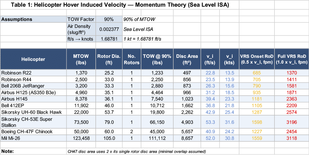Image resolution: width=309 pixels, height=158 pixels.
Task: Select the 24.2 kts induced velocity
Action: pos(229,132)
